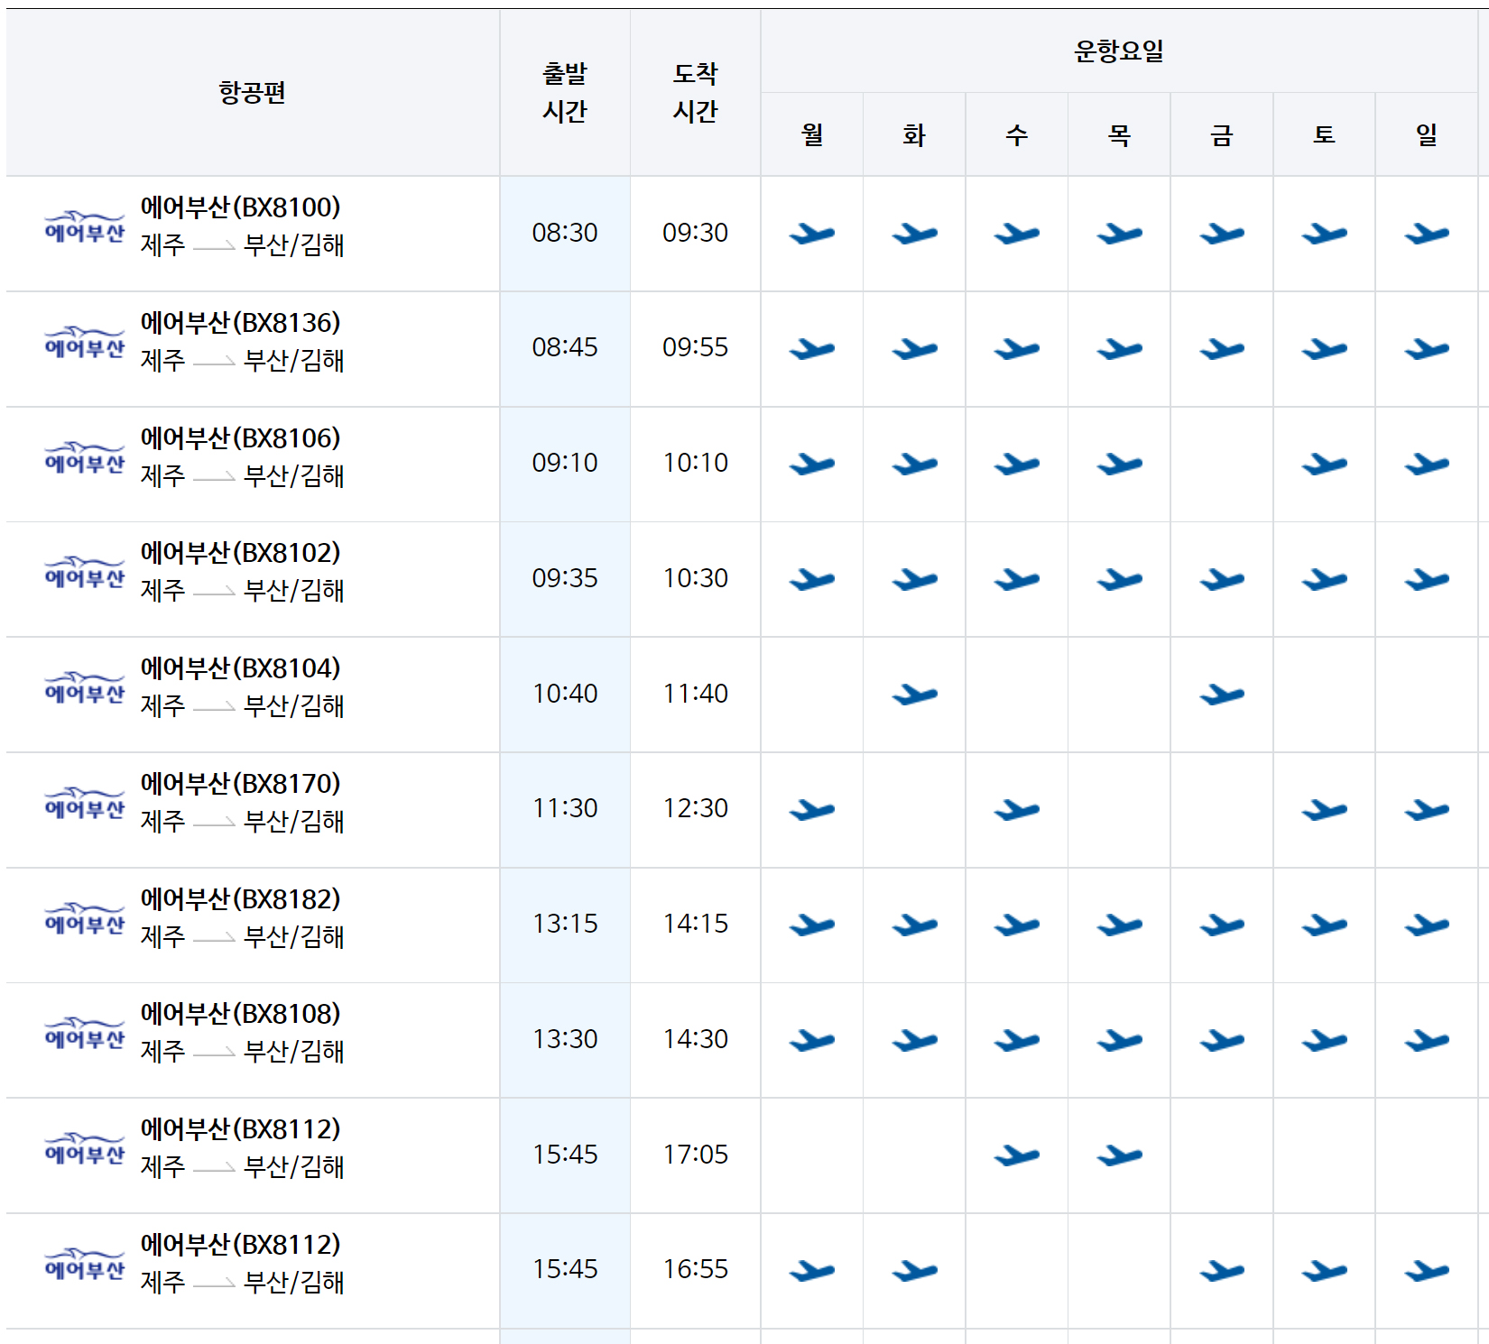Click the Thursday (목) plane icon for BX8106
The image size is (1489, 1344).
coord(1119,464)
